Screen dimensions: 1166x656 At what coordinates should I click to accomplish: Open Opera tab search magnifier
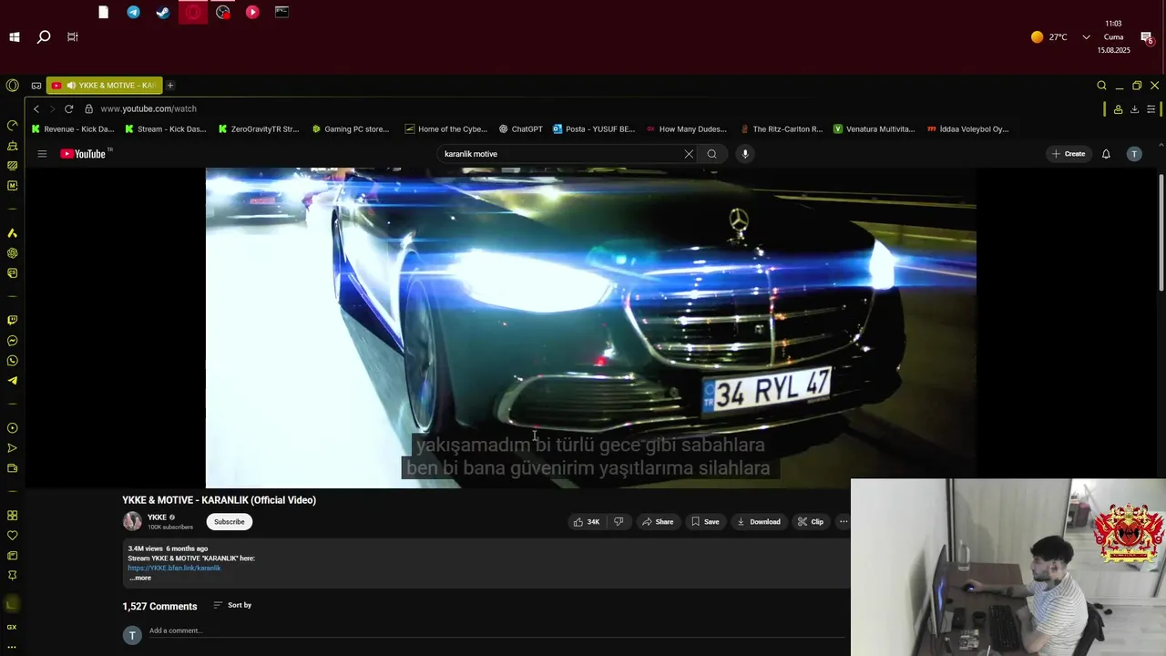point(1101,86)
